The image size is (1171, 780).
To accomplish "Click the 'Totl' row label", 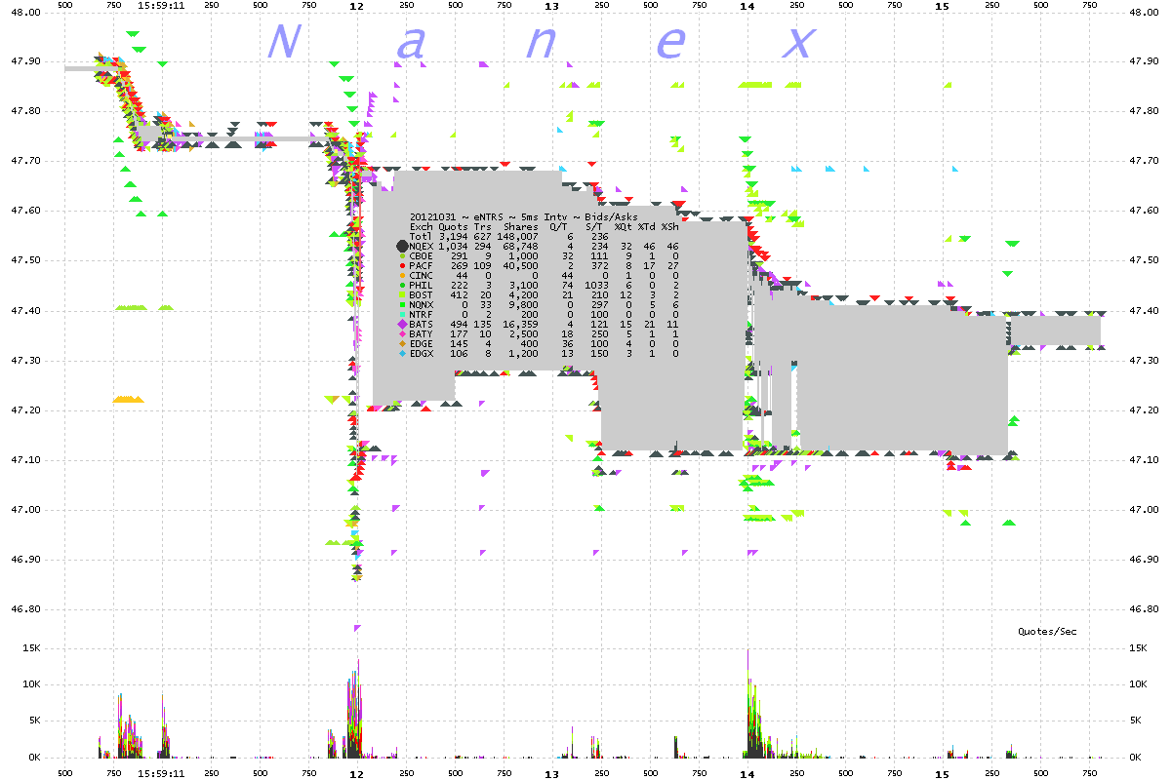I will tap(421, 236).
